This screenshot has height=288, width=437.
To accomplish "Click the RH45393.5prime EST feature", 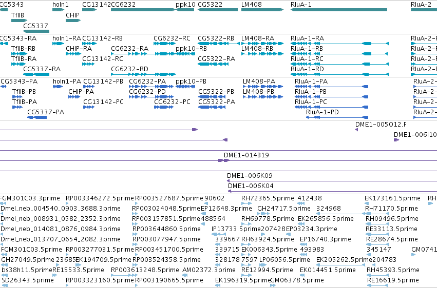I will (x=377, y=276).
